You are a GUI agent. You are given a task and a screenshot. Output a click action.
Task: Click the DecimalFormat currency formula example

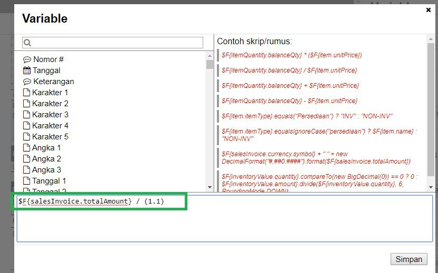tap(316, 157)
